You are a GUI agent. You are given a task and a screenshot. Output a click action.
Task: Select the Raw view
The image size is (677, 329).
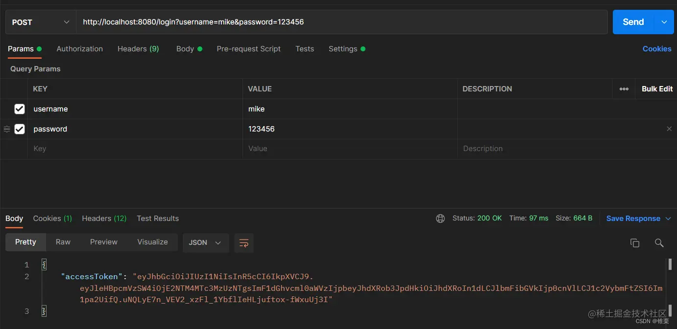click(63, 242)
